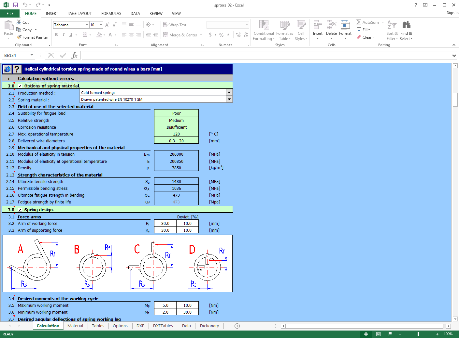The height and width of the screenshot is (338, 459).
Task: Click the Arm of working force value field
Action: 165,223
